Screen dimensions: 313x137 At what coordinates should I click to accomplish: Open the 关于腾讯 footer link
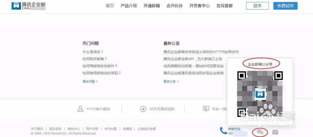tap(37, 129)
